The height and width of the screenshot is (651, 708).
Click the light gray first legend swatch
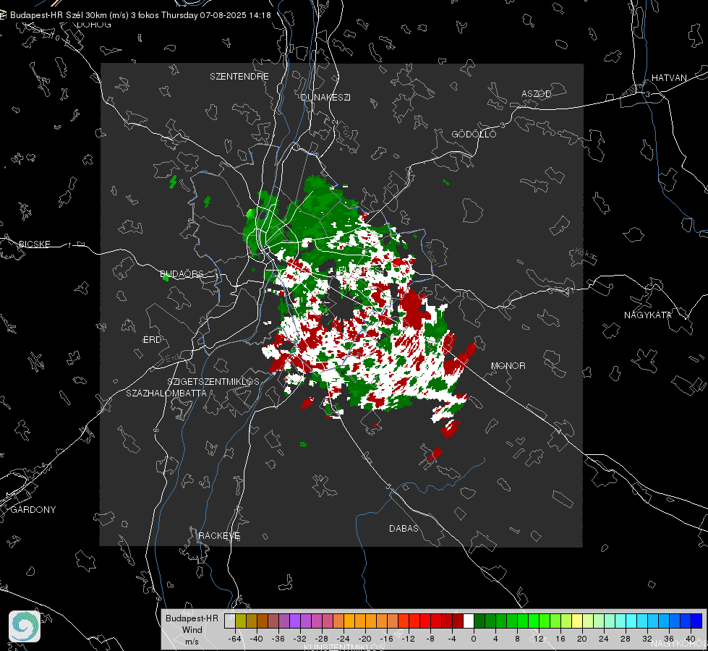(x=230, y=621)
